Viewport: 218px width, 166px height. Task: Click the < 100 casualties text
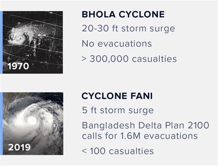pos(118,151)
